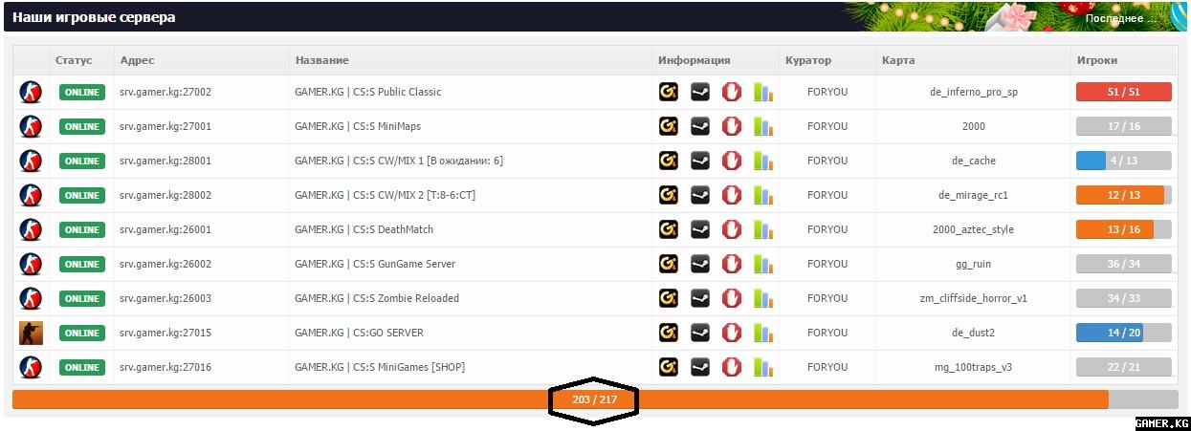Screen dimensions: 1191x431
Task: Click the 51 / 51 players bar
Action: tap(1124, 92)
